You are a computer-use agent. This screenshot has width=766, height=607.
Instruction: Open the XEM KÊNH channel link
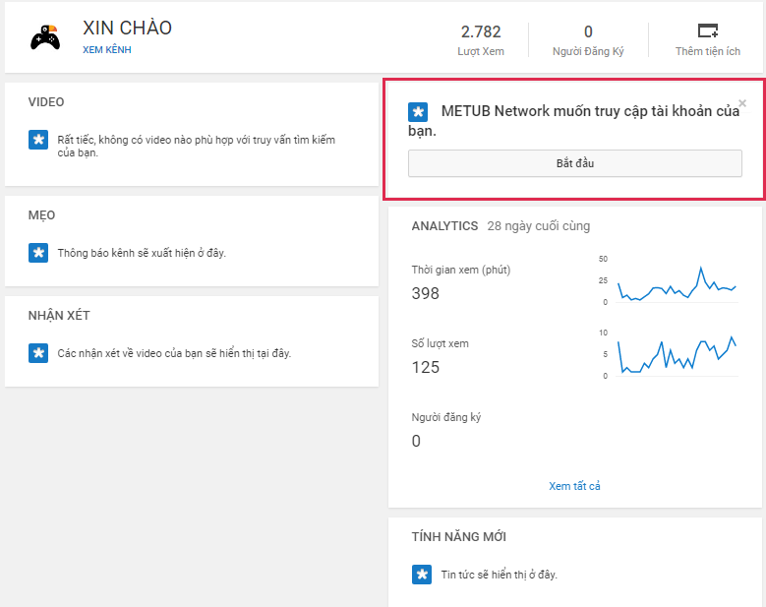[x=106, y=50]
